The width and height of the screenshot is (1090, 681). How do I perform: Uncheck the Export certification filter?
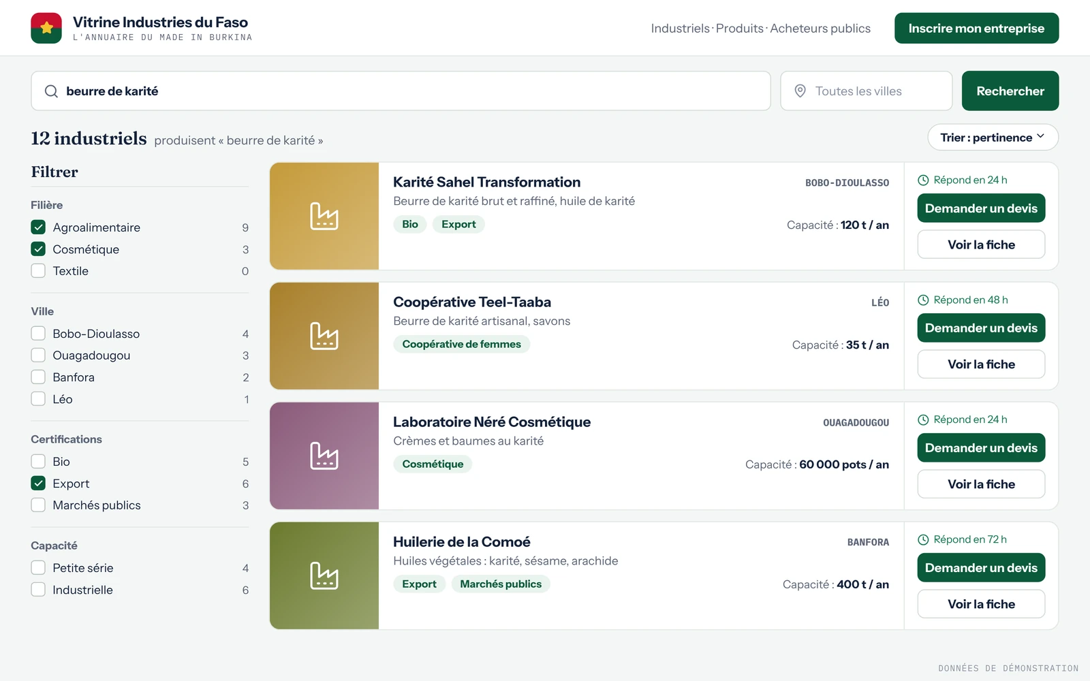38,484
